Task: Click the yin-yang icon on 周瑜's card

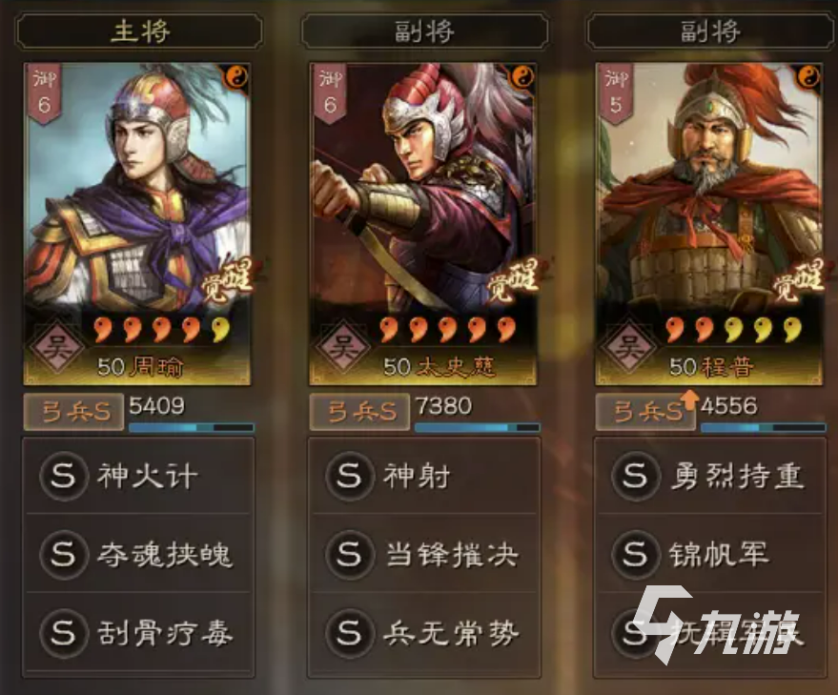Action: 235,78
